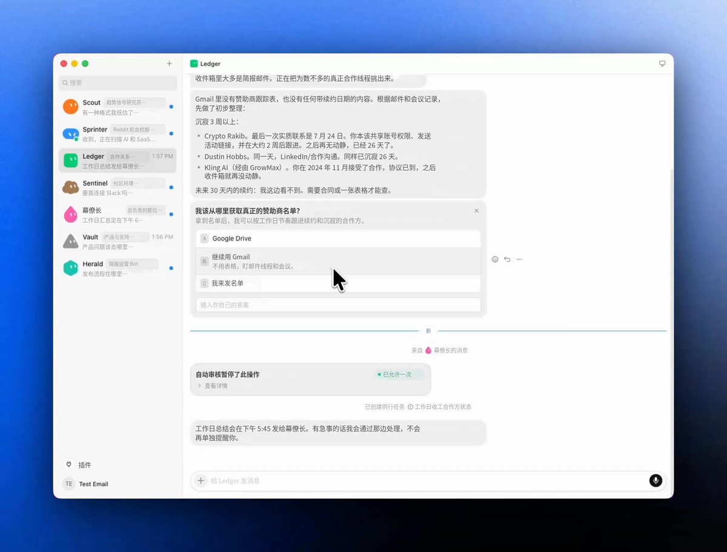Viewport: 727px width, 552px height.
Task: Click the 自动审核暂停了此操作 heading
Action: [x=227, y=374]
